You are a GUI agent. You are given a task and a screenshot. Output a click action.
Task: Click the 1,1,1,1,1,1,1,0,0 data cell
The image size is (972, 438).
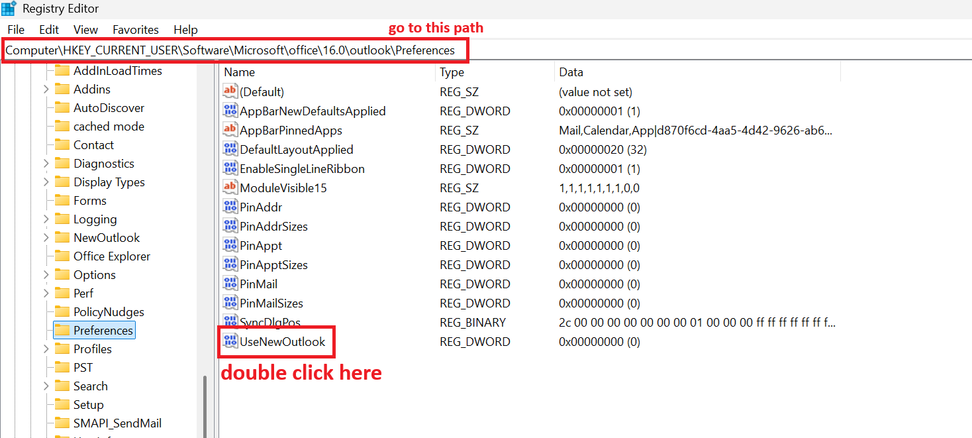click(x=599, y=188)
